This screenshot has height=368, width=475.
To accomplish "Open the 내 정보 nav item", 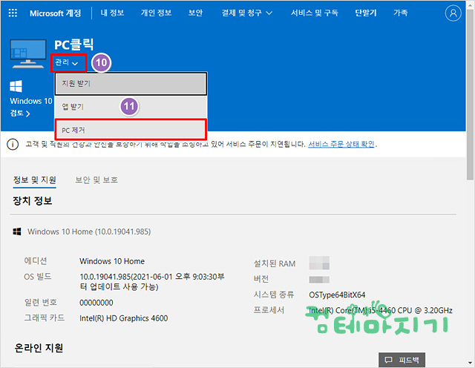I will pyautogui.click(x=112, y=13).
